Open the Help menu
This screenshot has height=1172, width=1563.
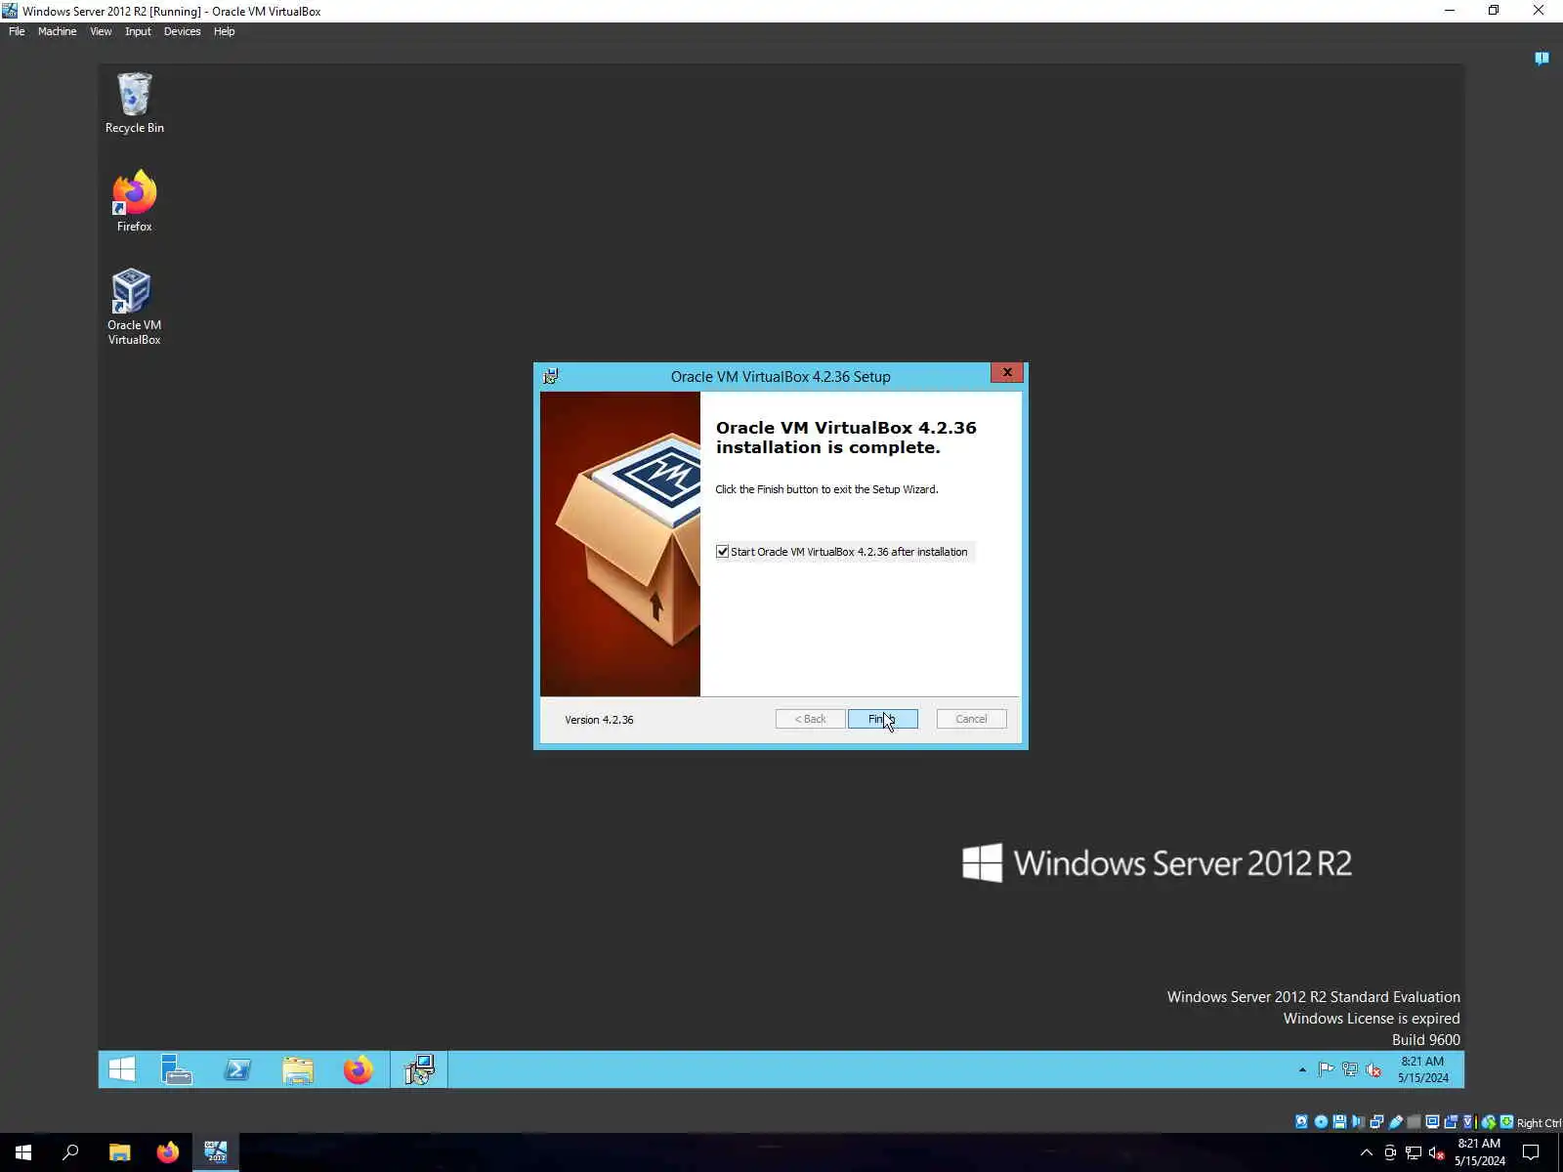(x=224, y=31)
